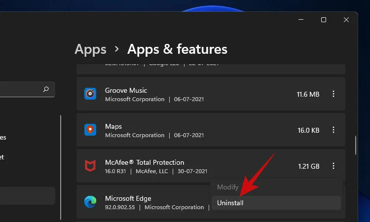Click the app list vertical scrollbar
The width and height of the screenshot is (370, 222).
pyautogui.click(x=356, y=146)
